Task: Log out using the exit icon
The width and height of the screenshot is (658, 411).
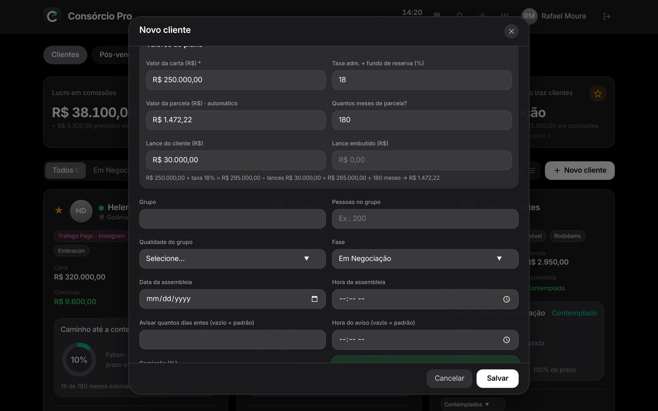Action: point(607,16)
